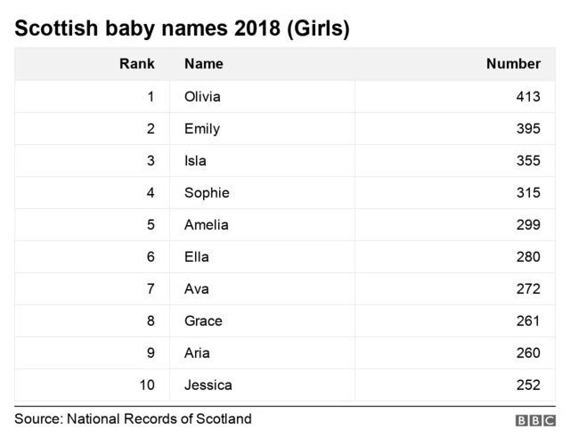This screenshot has height=445, width=570.
Task: Click the Number column header
Action: pyautogui.click(x=513, y=64)
